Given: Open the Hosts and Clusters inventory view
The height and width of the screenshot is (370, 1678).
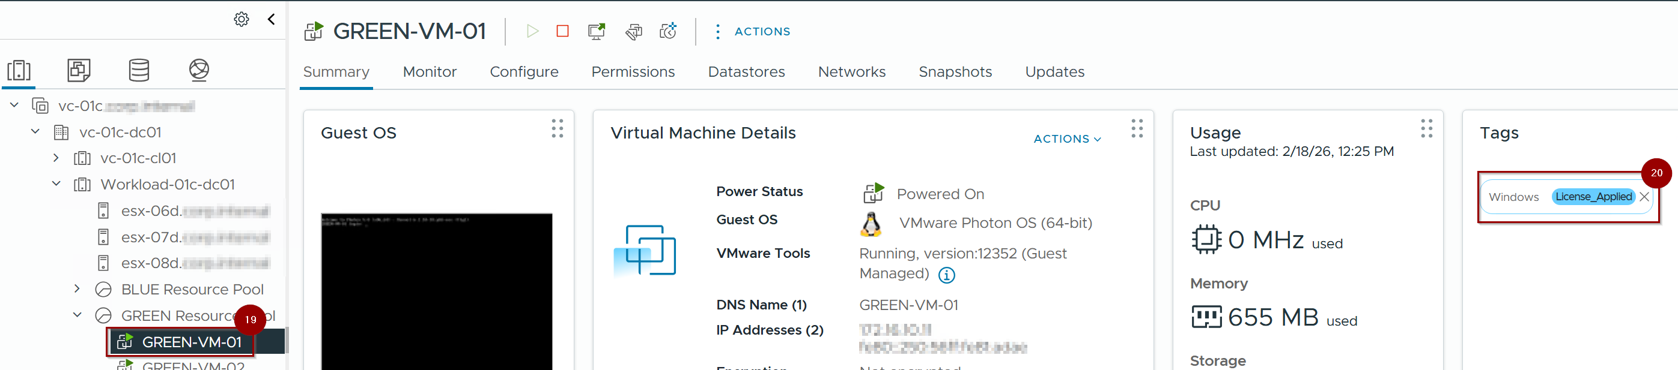Looking at the screenshot, I should coord(19,70).
